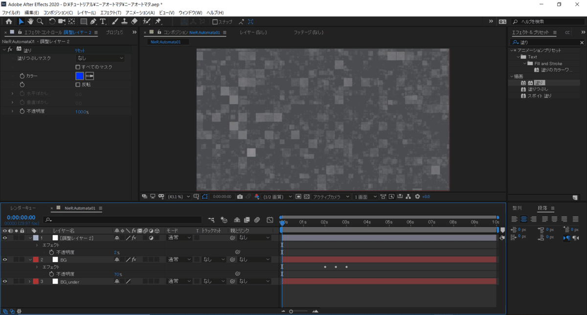Viewport: 587px width, 315px height.
Task: Toggle the stopwatch for カラー property
Action: 22,76
